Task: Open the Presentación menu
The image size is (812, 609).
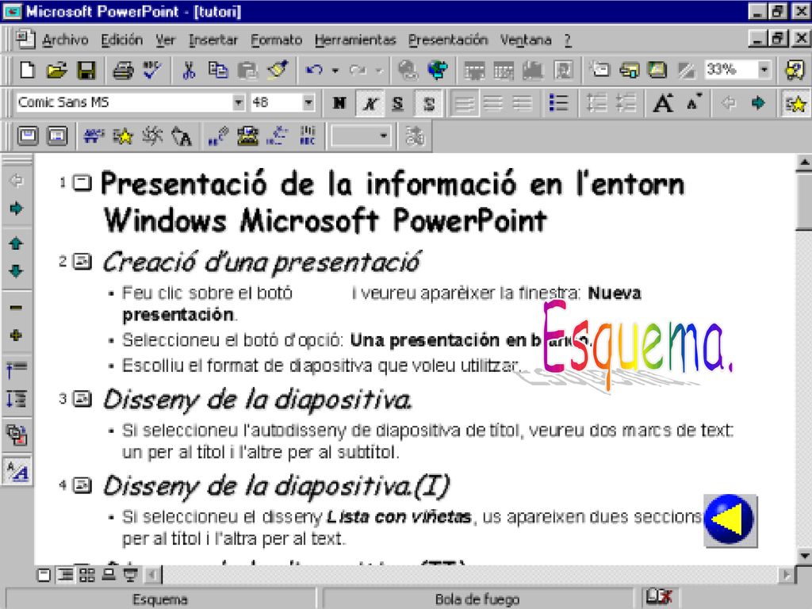Action: (448, 40)
